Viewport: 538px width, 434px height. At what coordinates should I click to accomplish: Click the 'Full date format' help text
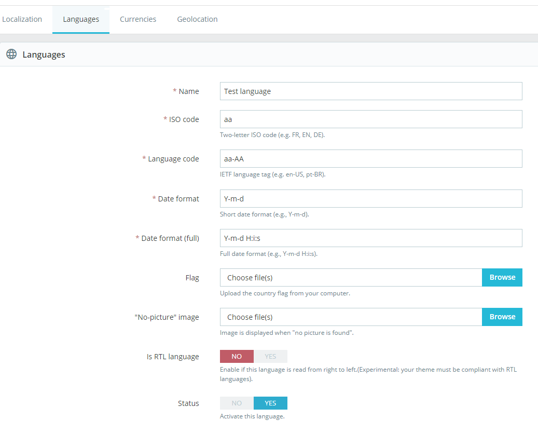[269, 254]
